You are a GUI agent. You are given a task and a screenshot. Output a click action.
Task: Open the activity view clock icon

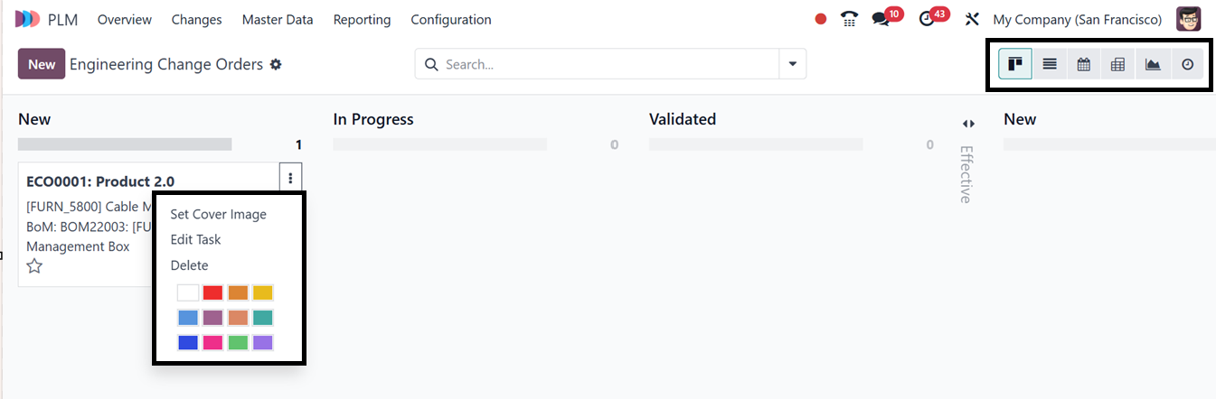click(x=1188, y=64)
